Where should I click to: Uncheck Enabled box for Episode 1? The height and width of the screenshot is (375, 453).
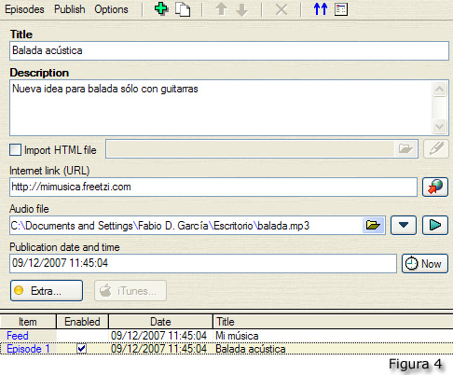coord(82,349)
